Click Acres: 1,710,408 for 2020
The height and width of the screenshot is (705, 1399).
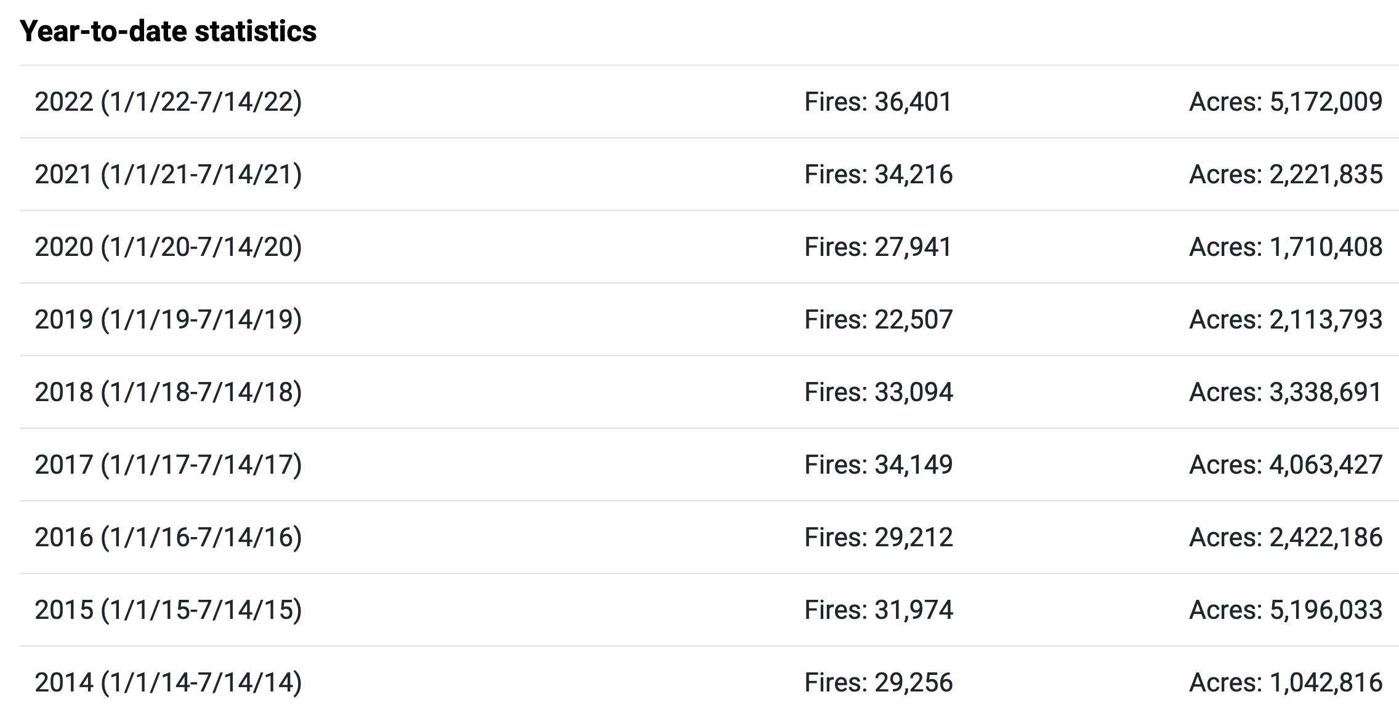point(1286,247)
